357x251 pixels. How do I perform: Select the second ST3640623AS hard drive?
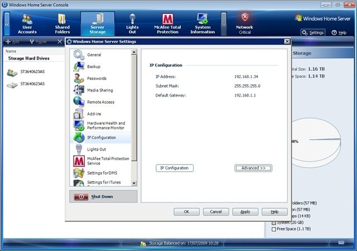coord(26,84)
